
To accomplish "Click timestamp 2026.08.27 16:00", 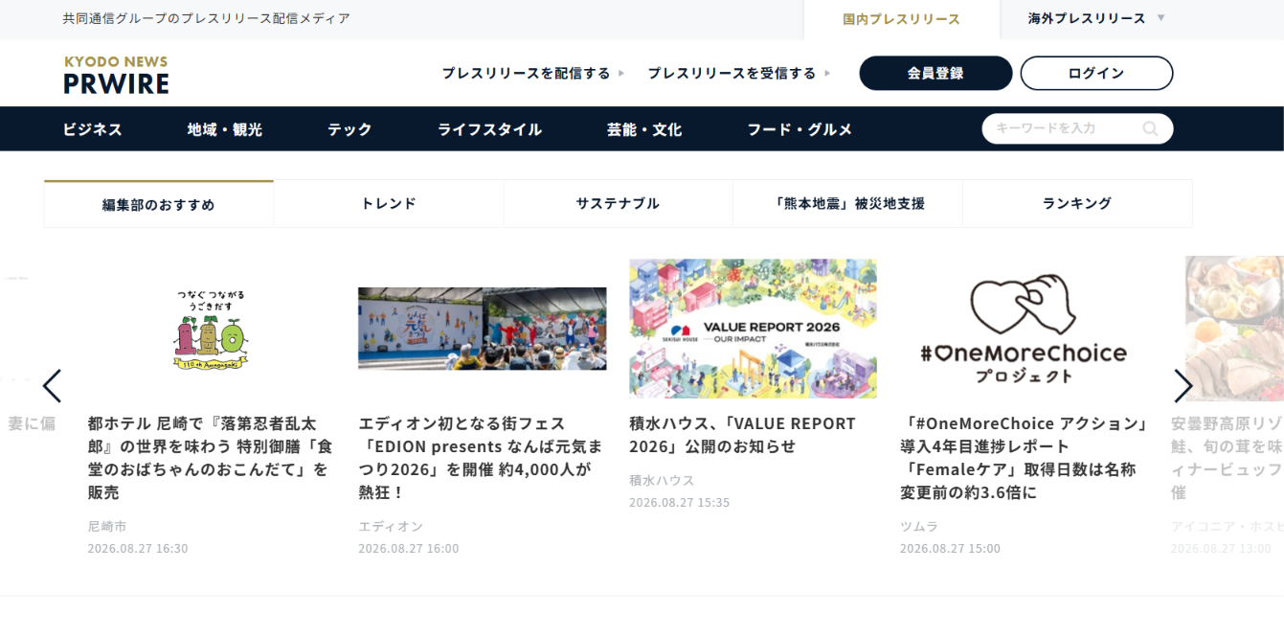I will pos(409,549).
